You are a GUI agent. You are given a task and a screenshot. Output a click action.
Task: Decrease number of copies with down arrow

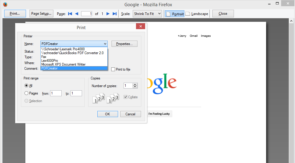[x=135, y=87]
